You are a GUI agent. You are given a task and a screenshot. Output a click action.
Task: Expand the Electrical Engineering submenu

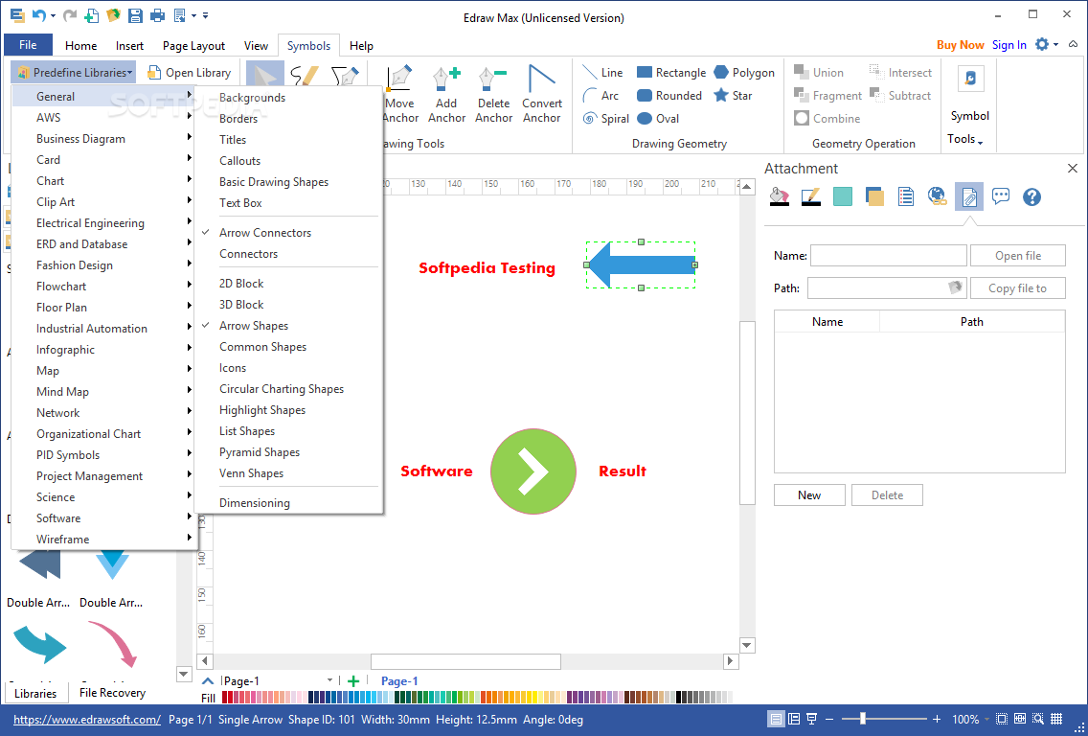[x=104, y=223]
